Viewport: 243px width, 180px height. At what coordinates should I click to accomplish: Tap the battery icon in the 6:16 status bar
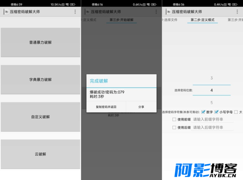tap(154, 5)
